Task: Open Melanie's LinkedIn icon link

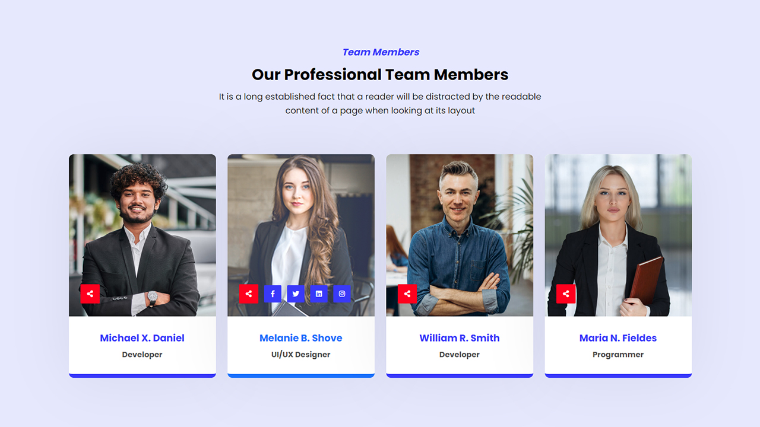Action: 319,294
